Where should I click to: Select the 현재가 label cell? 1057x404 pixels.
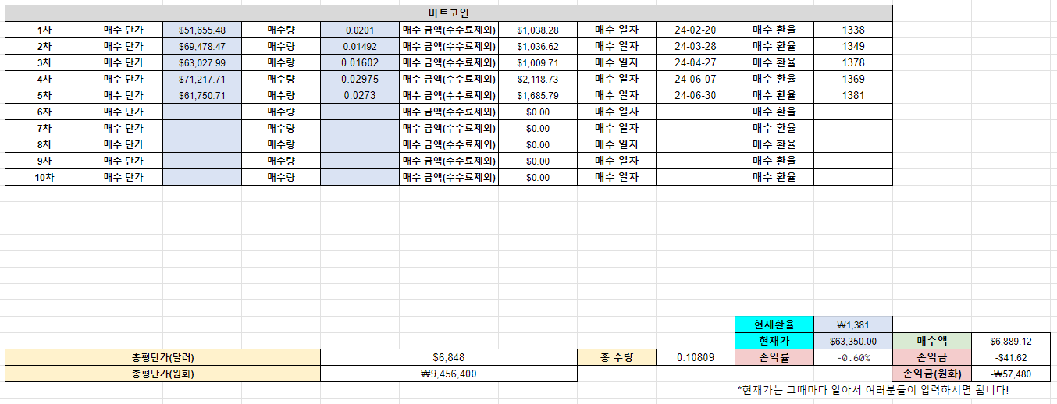pyautogui.click(x=774, y=341)
